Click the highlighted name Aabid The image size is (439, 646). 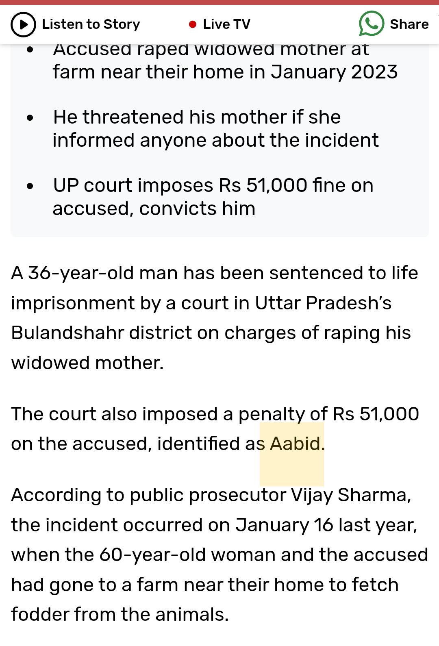(296, 444)
